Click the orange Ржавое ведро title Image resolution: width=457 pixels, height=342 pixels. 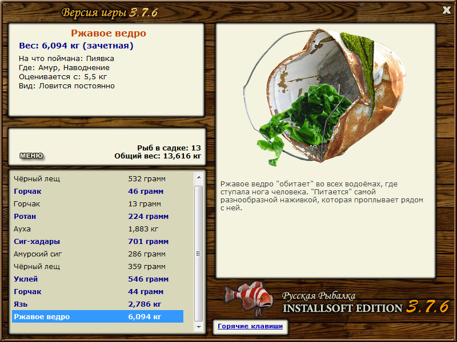109,33
